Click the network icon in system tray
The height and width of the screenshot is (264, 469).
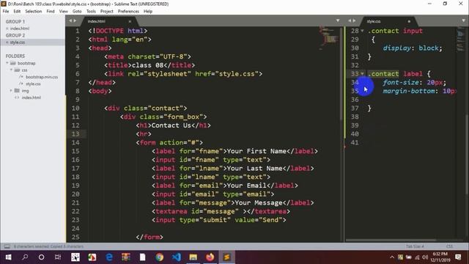point(417,257)
